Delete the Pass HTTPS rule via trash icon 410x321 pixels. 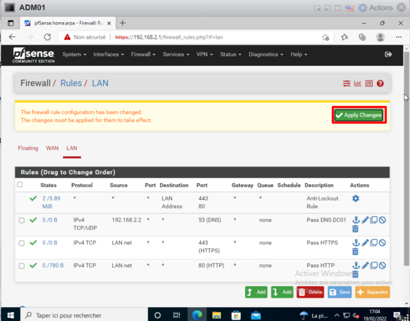tap(355, 252)
